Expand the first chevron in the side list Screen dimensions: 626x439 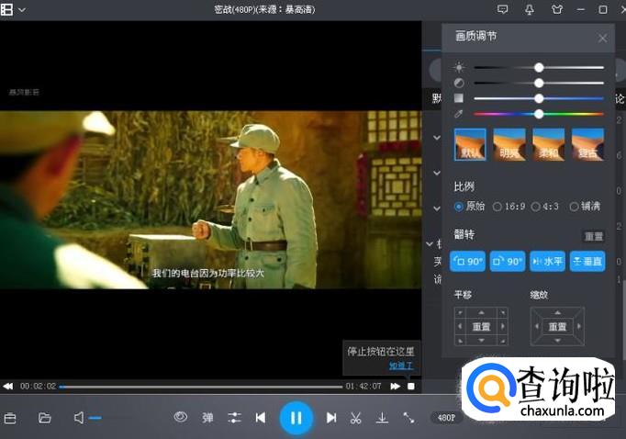coord(437,138)
